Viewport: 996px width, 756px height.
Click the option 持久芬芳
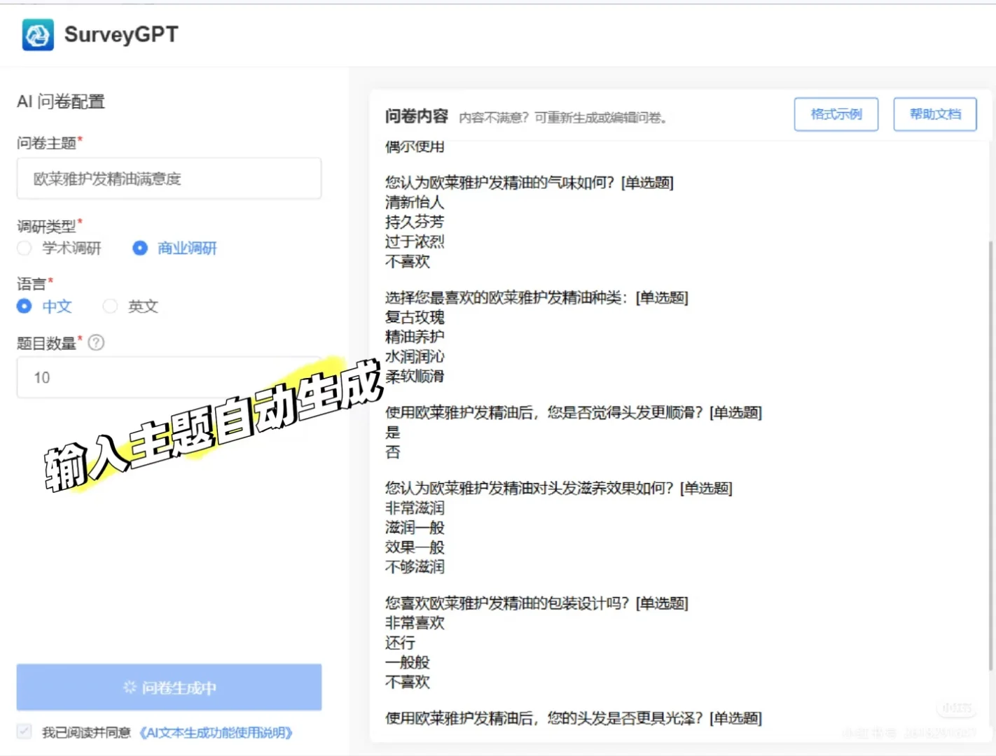(x=415, y=222)
